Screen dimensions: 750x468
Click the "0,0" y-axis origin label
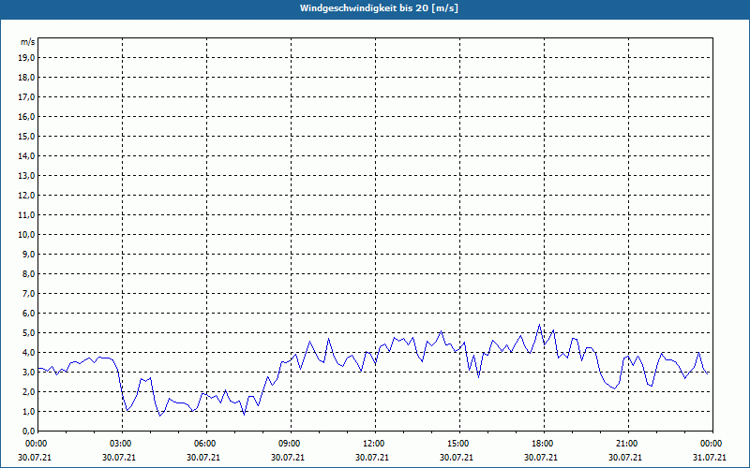tap(28, 431)
